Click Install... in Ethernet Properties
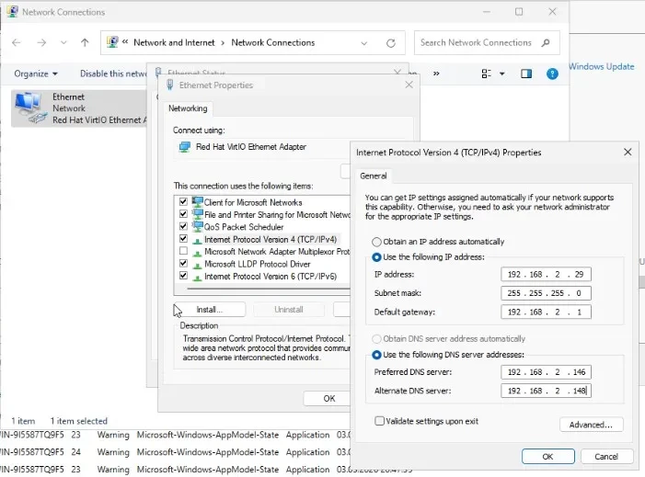This screenshot has height=477, width=645. 210,310
